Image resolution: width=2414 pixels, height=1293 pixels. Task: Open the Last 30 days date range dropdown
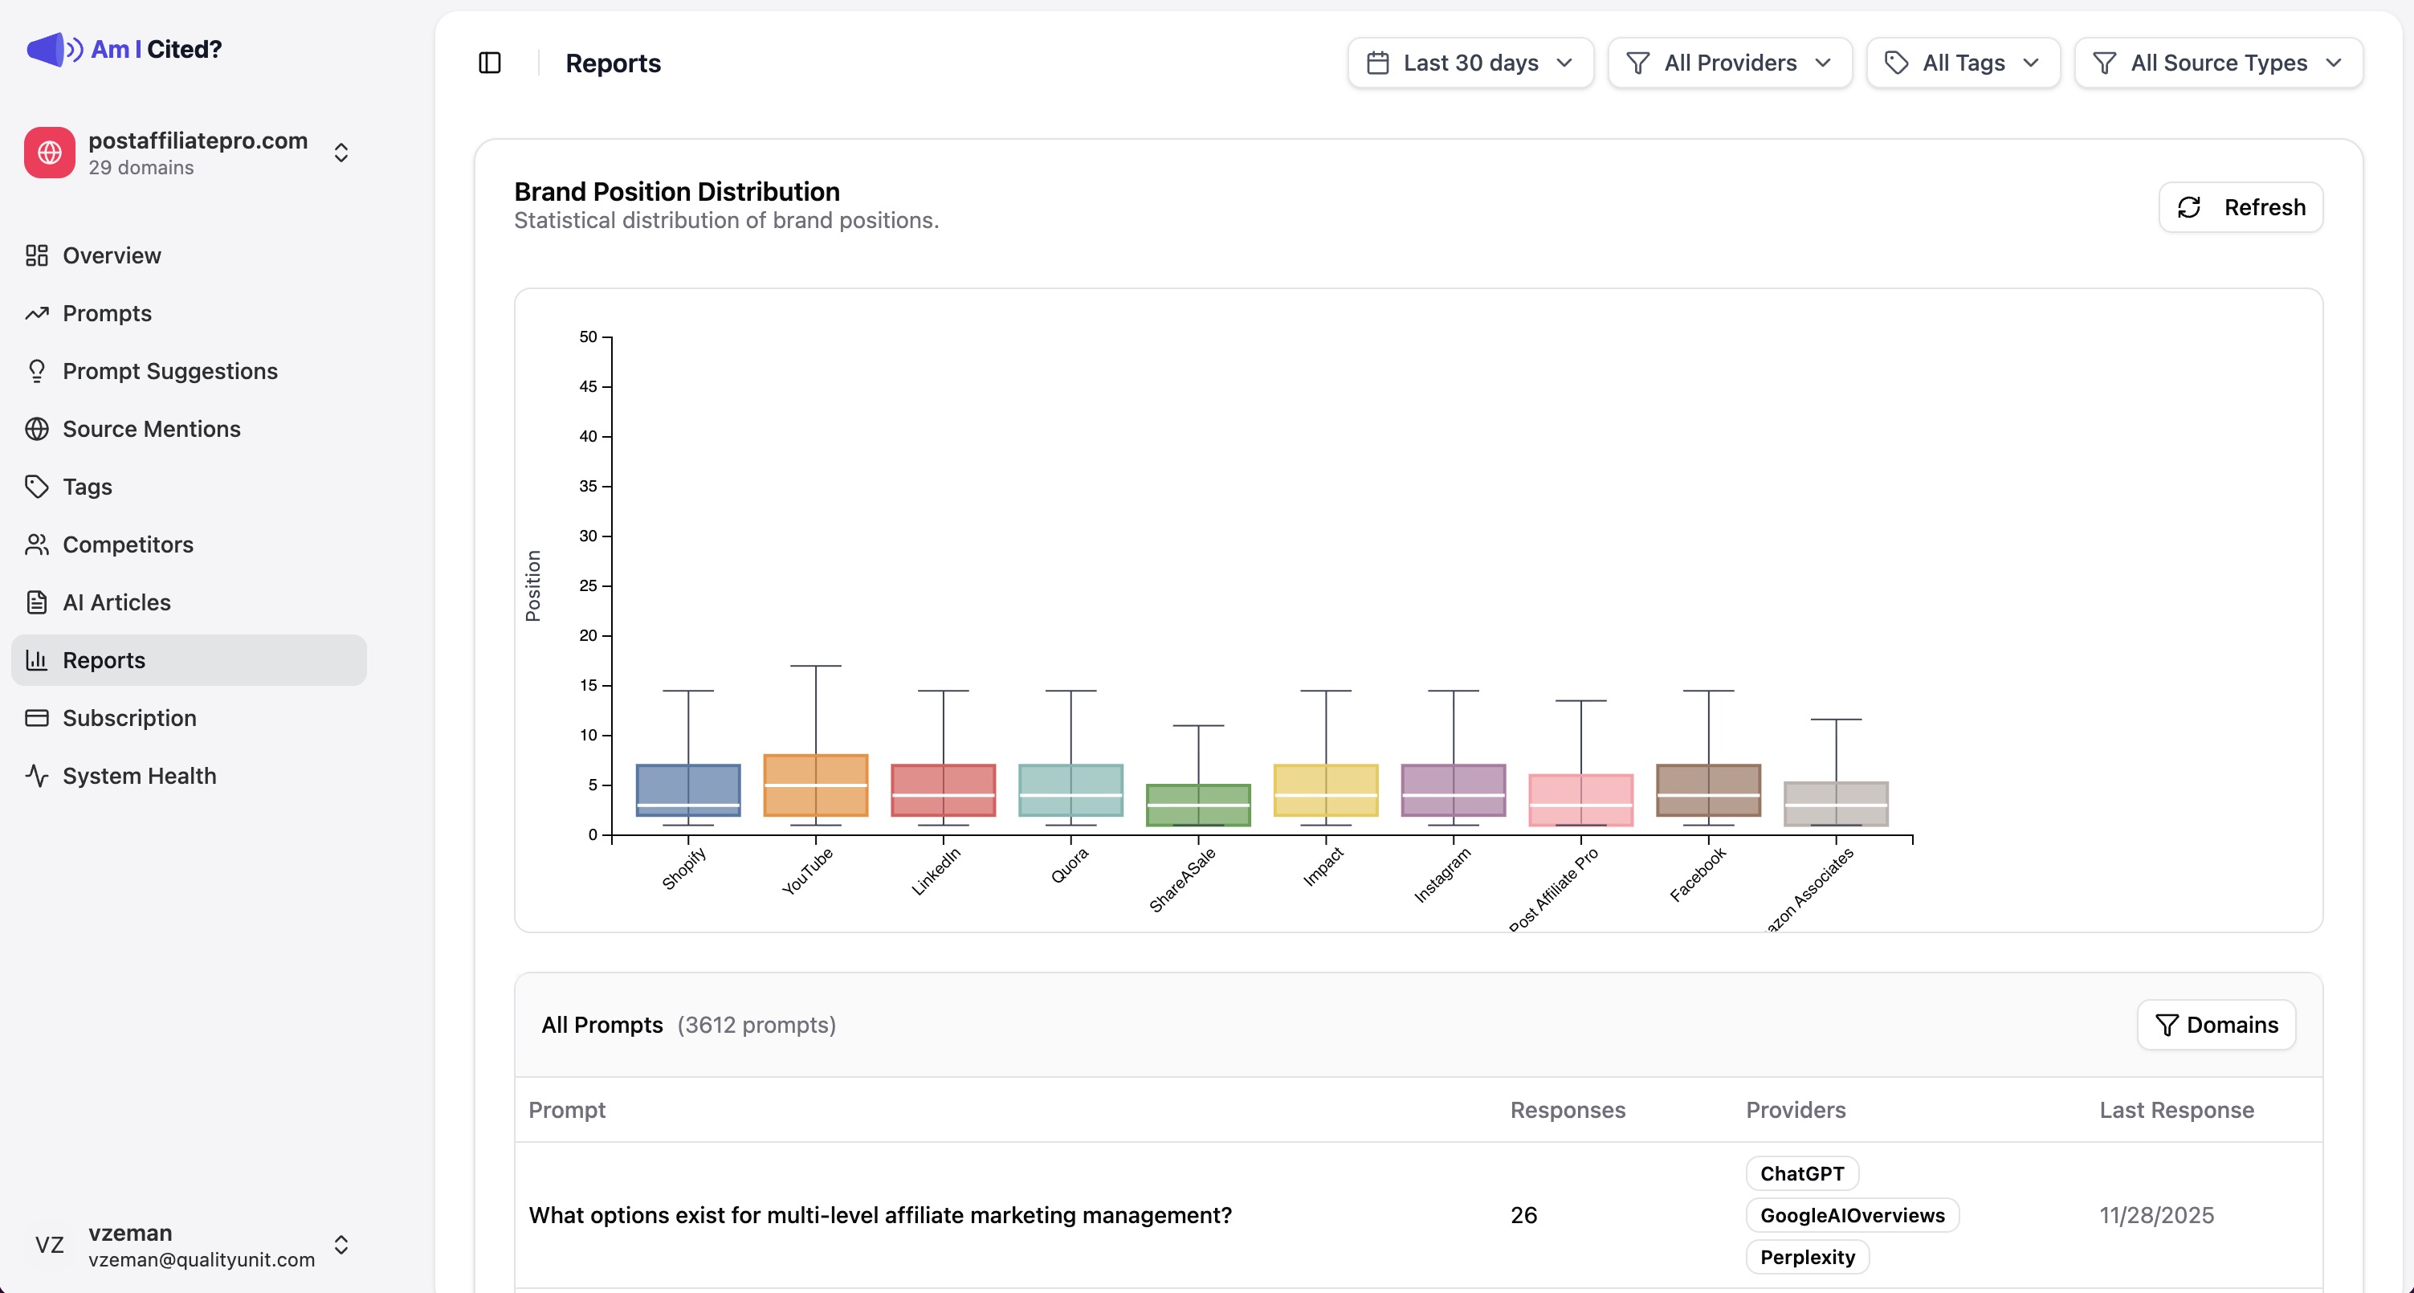click(1470, 62)
